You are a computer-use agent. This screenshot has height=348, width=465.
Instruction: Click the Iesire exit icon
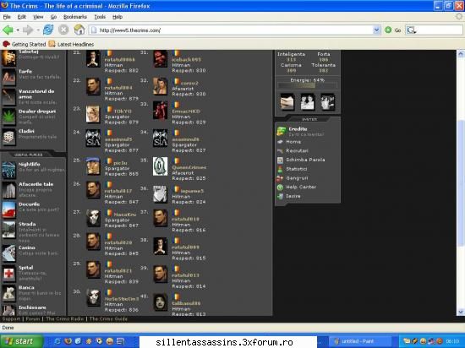tap(280, 196)
